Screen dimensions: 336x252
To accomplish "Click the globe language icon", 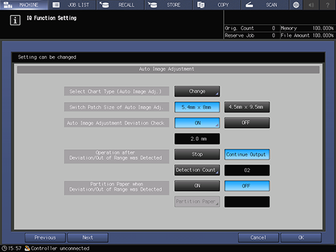I will coord(296,5).
